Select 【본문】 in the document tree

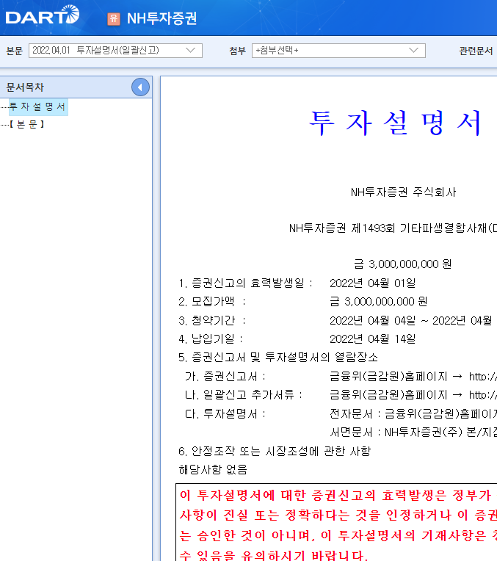[x=27, y=124]
